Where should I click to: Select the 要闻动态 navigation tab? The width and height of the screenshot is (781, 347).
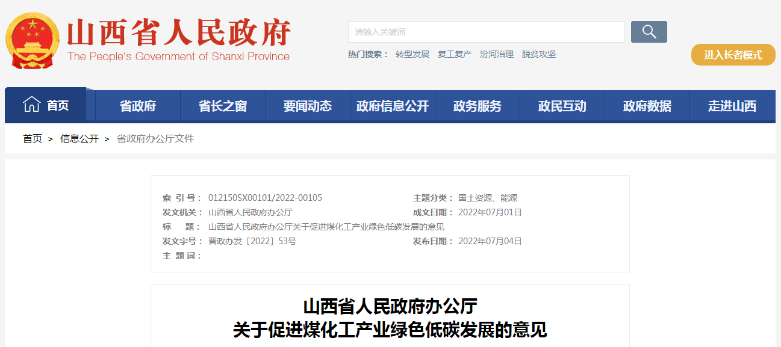tap(308, 105)
